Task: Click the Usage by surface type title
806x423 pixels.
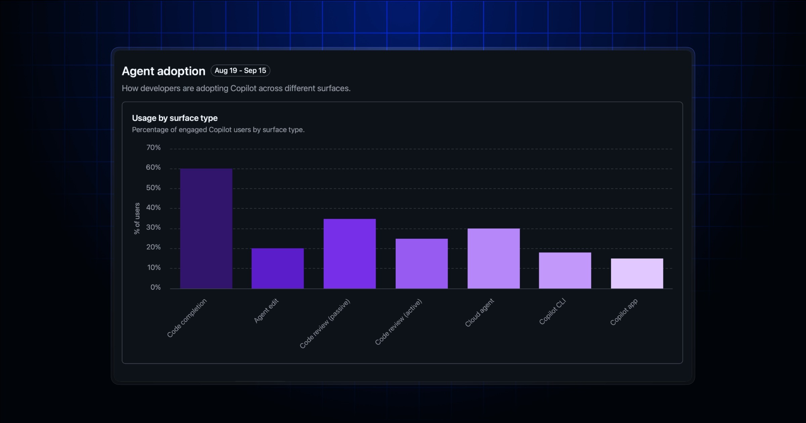Action: [175, 118]
